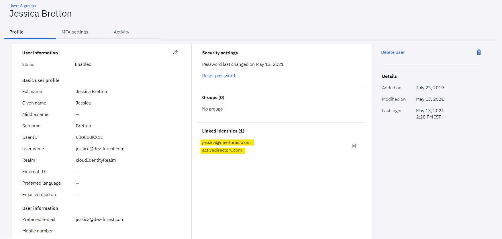
Task: Click the Password last changed on text
Action: [243, 64]
